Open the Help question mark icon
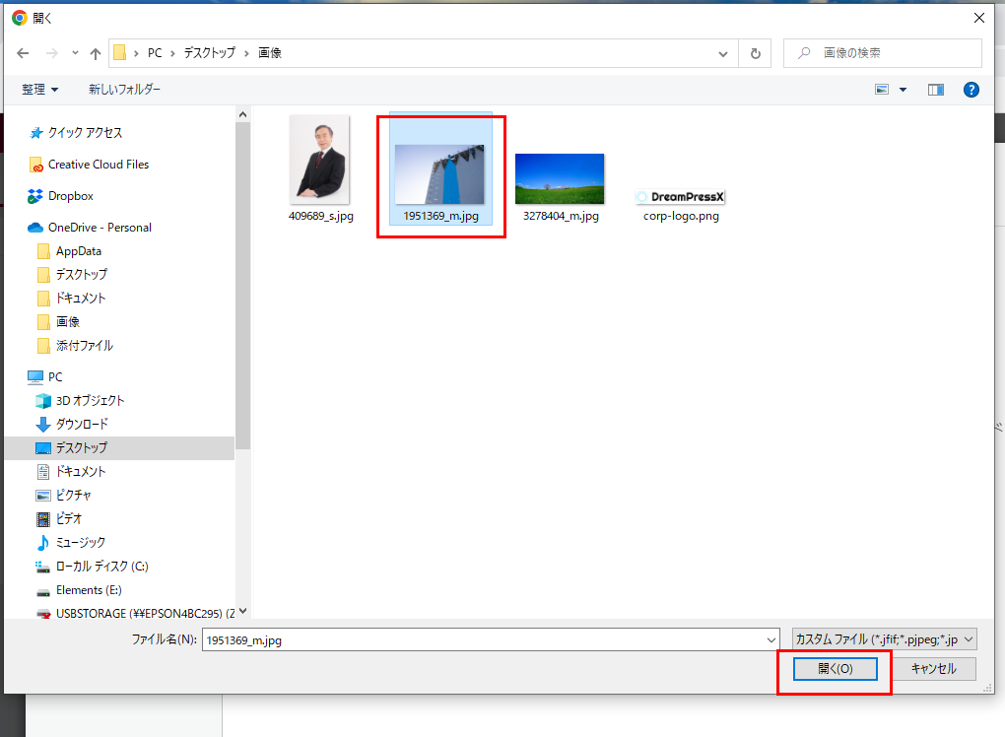Image resolution: width=1005 pixels, height=737 pixels. (x=971, y=90)
